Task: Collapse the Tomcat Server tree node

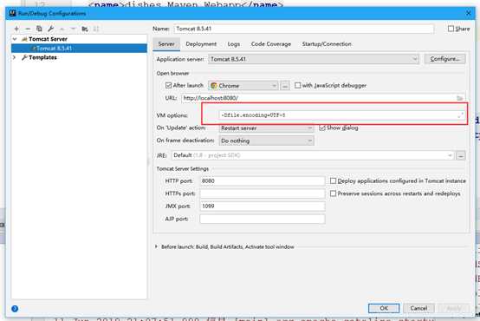Action: (15, 39)
